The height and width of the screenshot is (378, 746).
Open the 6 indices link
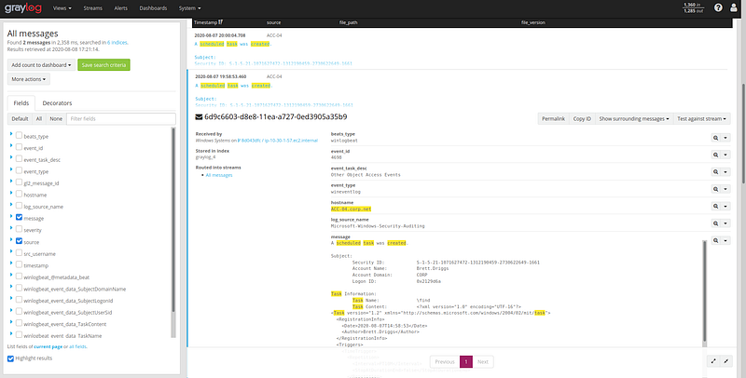(x=117, y=42)
